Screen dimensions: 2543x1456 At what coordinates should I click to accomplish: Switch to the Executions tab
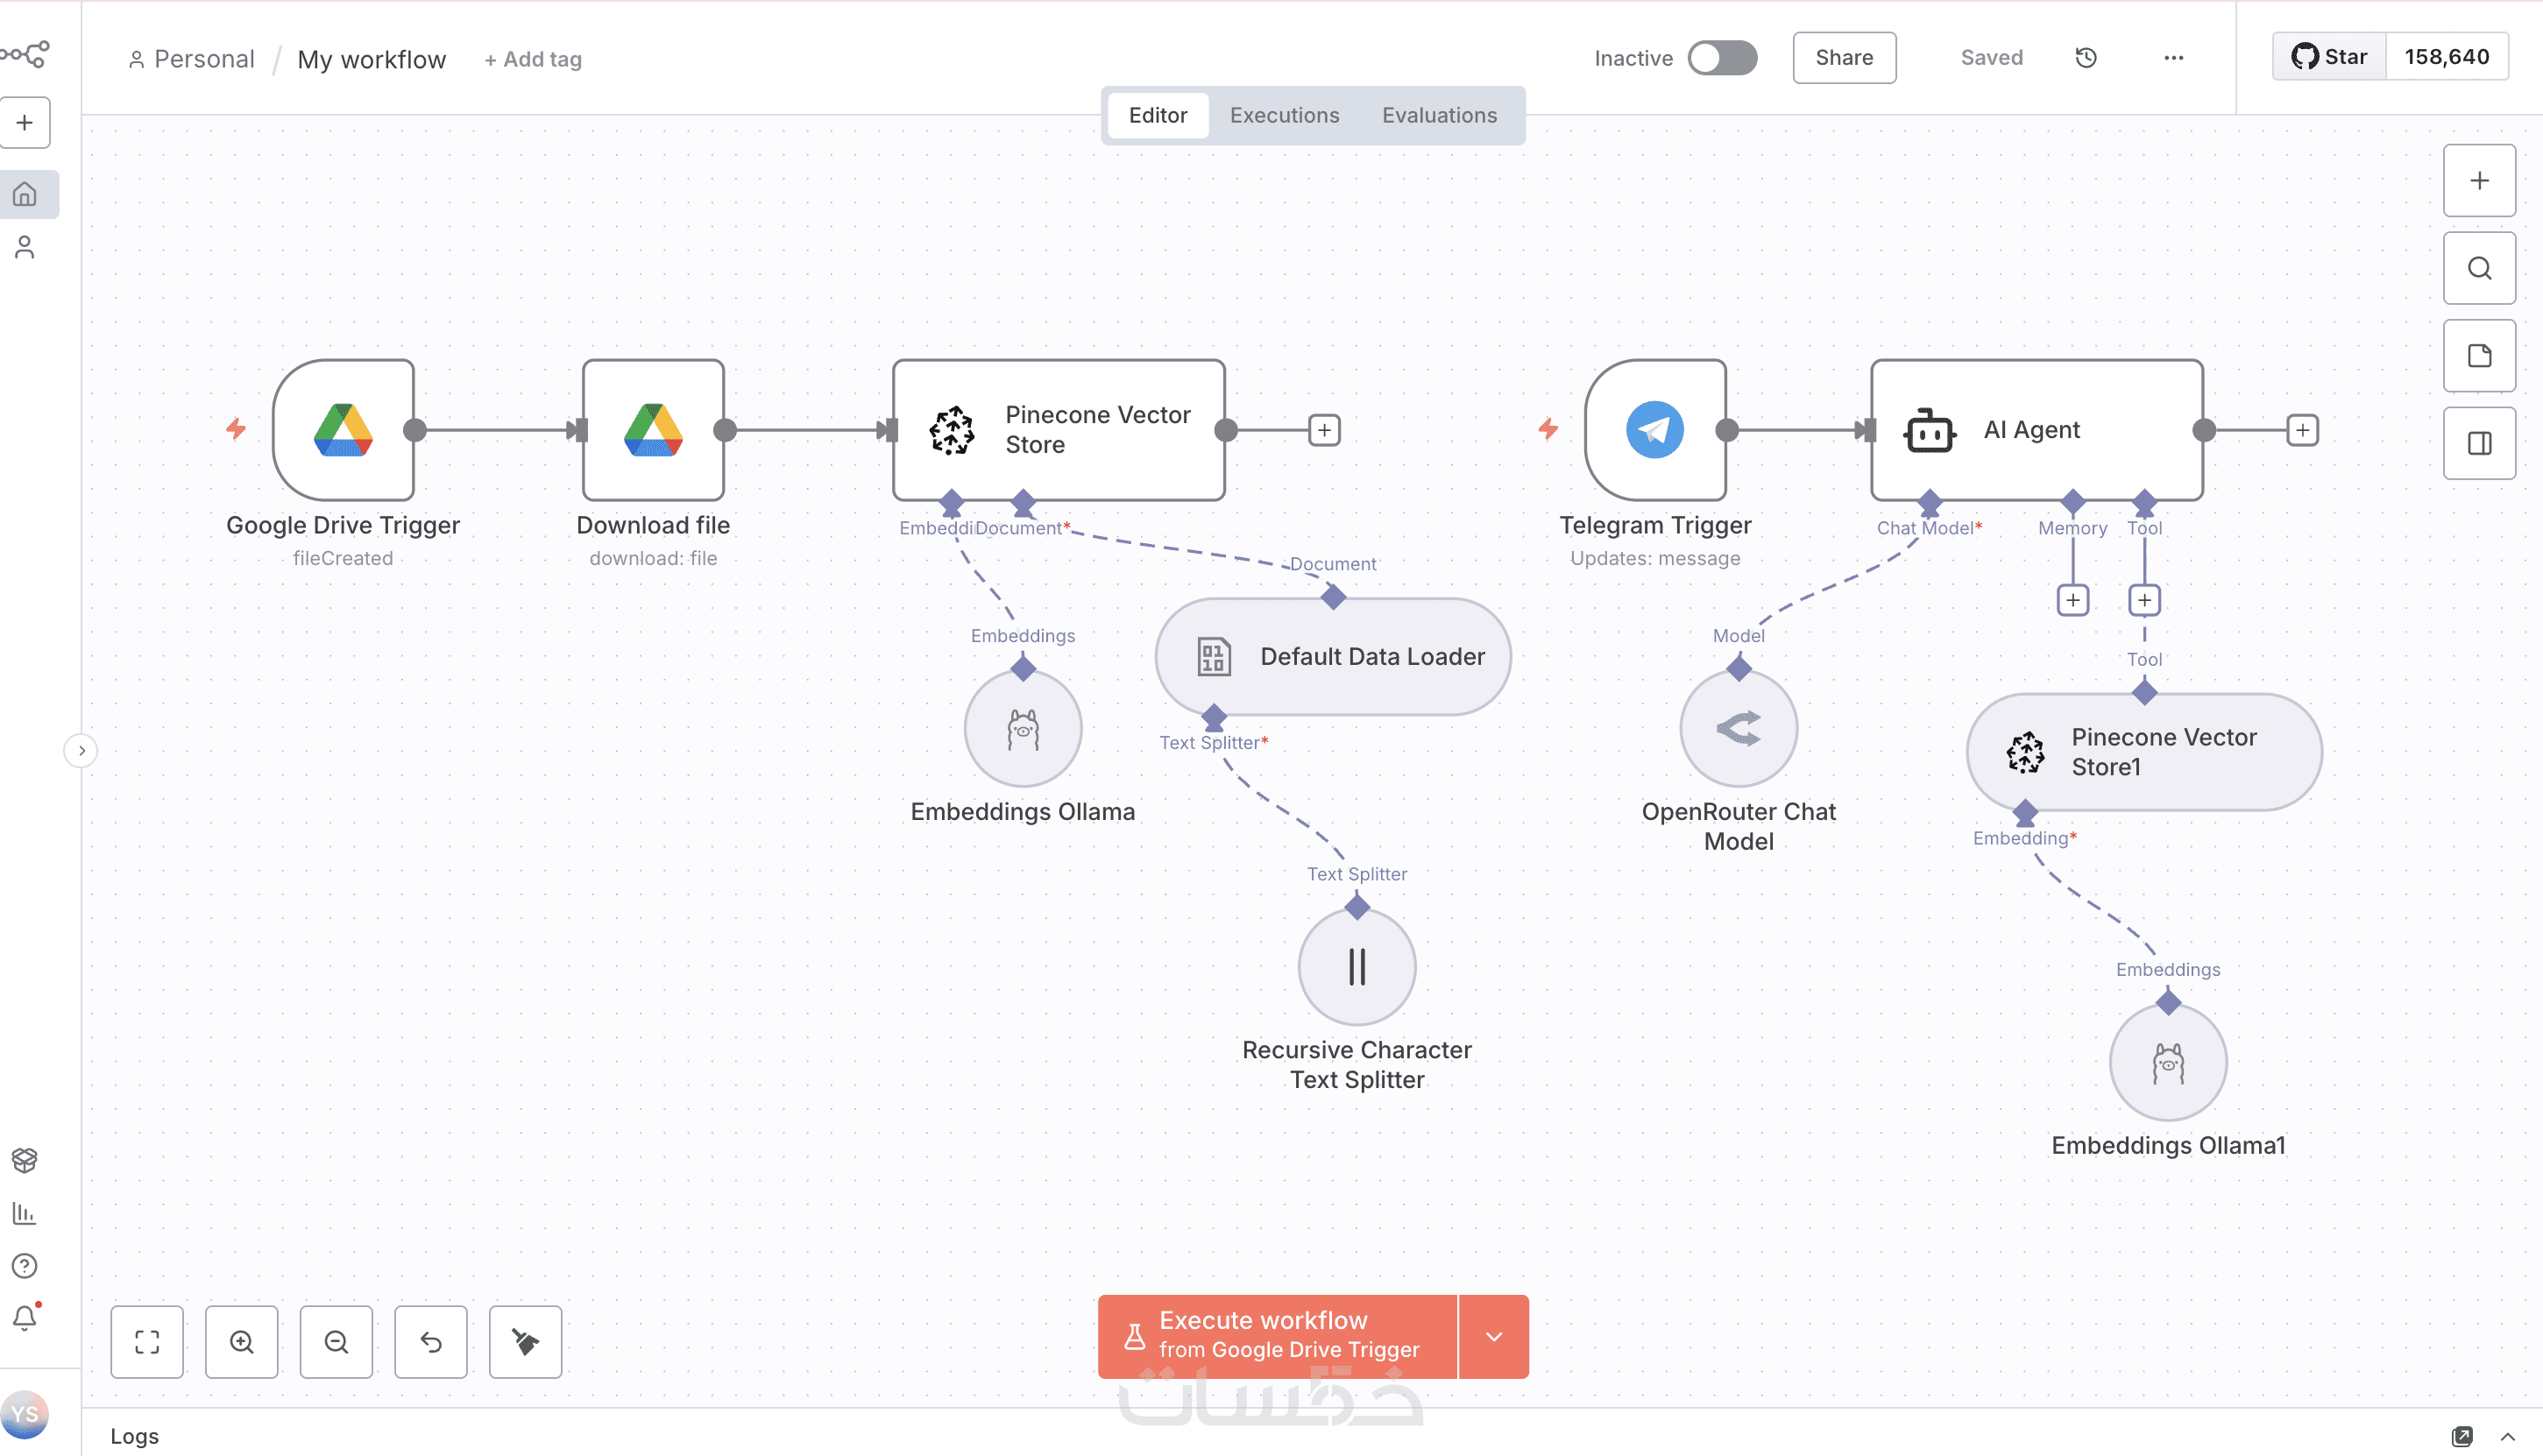[x=1283, y=115]
